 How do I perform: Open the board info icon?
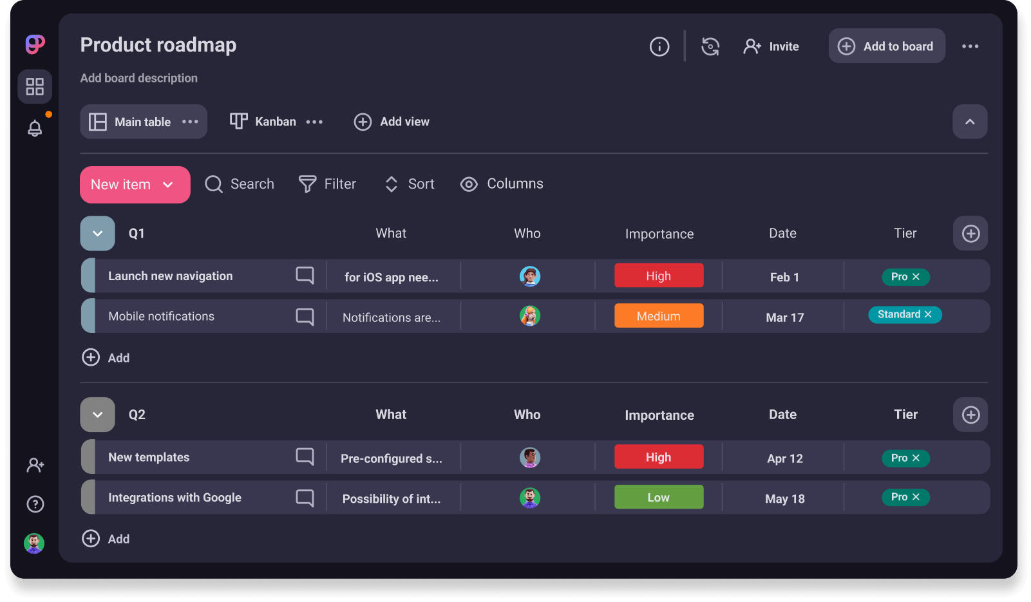tap(659, 46)
